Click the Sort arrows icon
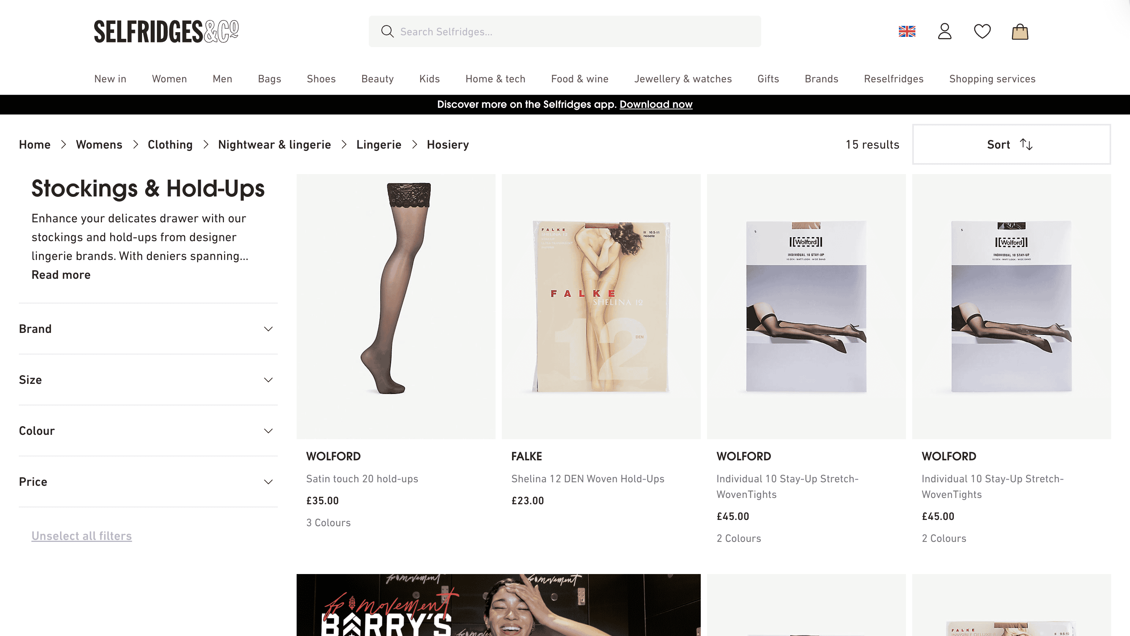 click(1026, 144)
